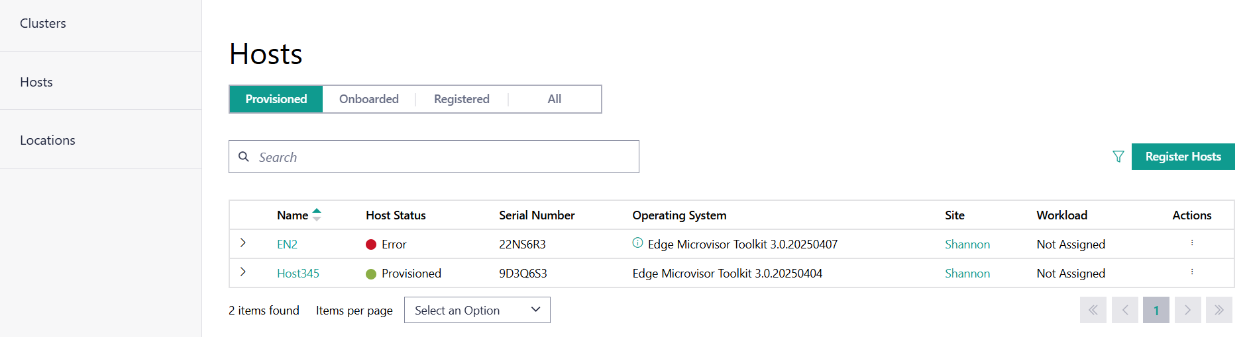Screen dimensions: 1247x337
Task: Open Clusters in the sidebar
Action: click(43, 24)
